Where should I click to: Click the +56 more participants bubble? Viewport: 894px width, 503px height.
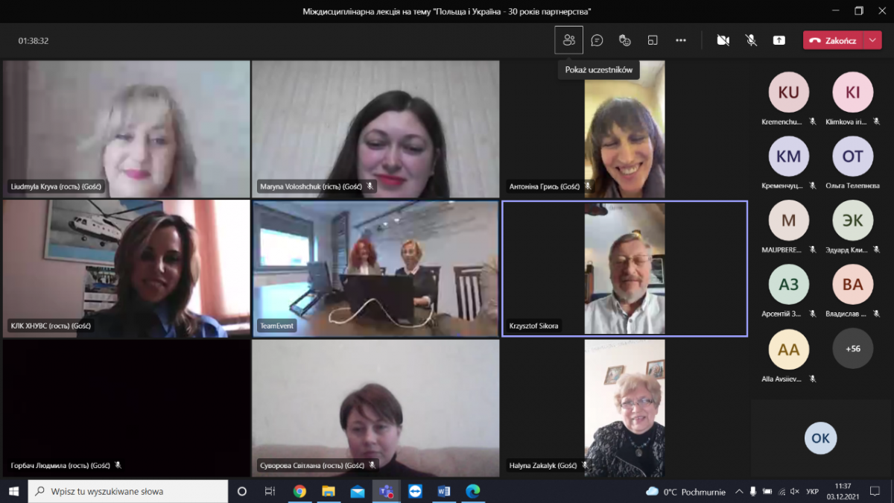pyautogui.click(x=852, y=349)
